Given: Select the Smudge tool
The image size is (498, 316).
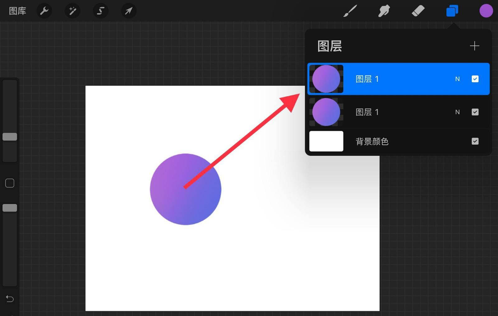Looking at the screenshot, I should coord(384,11).
